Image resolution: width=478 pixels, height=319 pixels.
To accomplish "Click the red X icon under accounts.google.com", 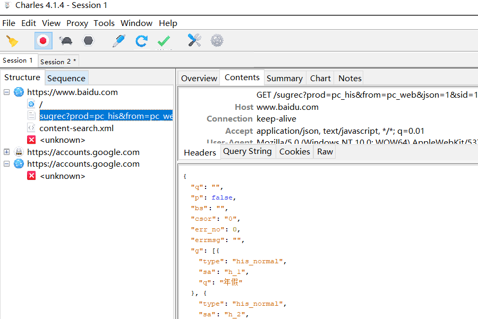I will (31, 176).
